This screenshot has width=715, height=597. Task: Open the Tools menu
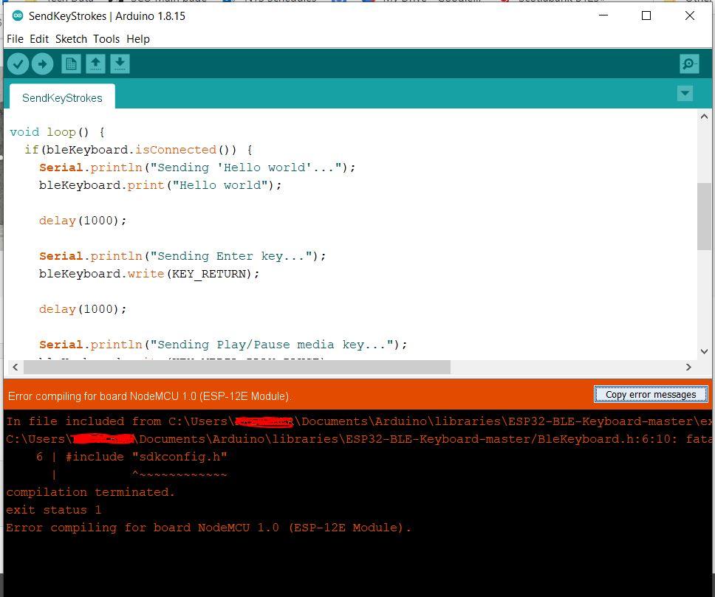point(106,38)
